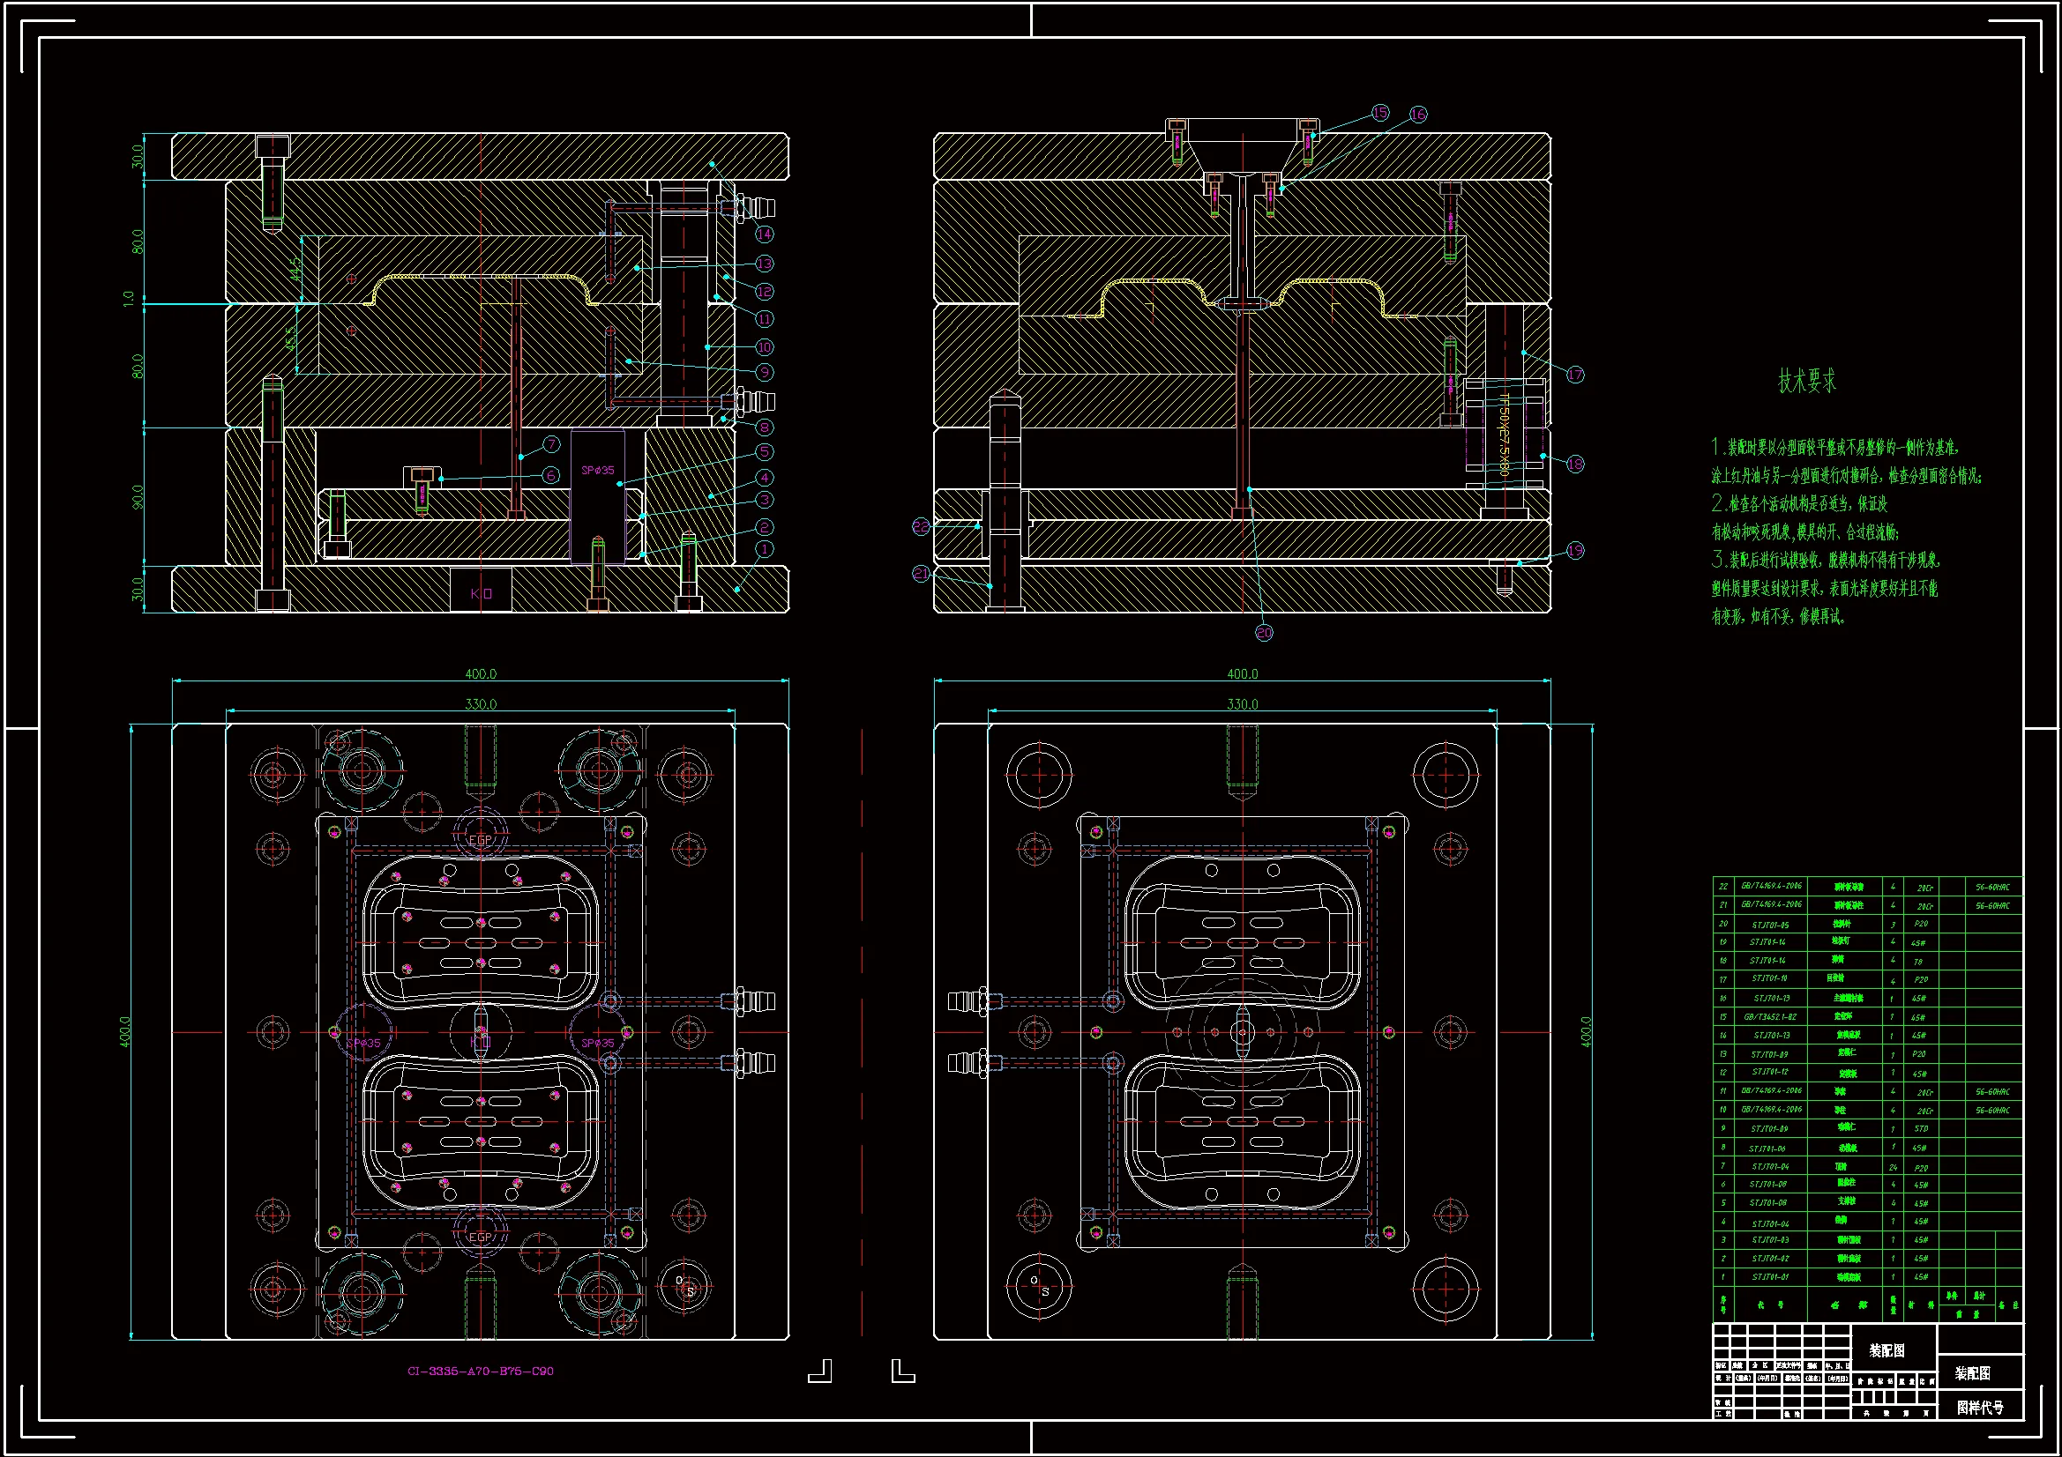
Task: Click part balloon number 20
Action: (1264, 633)
